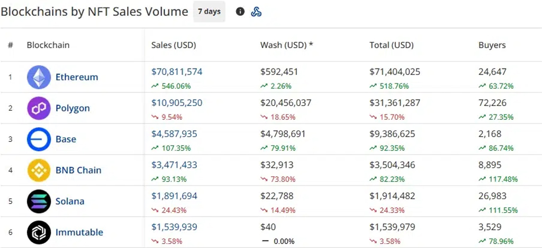Viewport: 542px width, 248px height.
Task: Click Ethereum buyers change 63.72%
Action: point(496,86)
